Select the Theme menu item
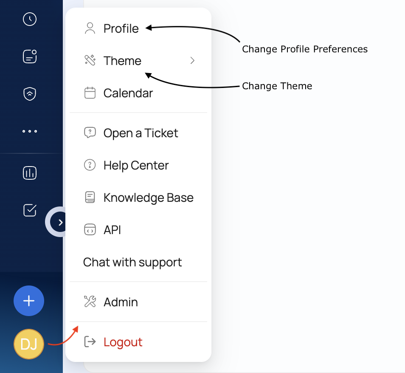The height and width of the screenshot is (373, 405). 122,61
